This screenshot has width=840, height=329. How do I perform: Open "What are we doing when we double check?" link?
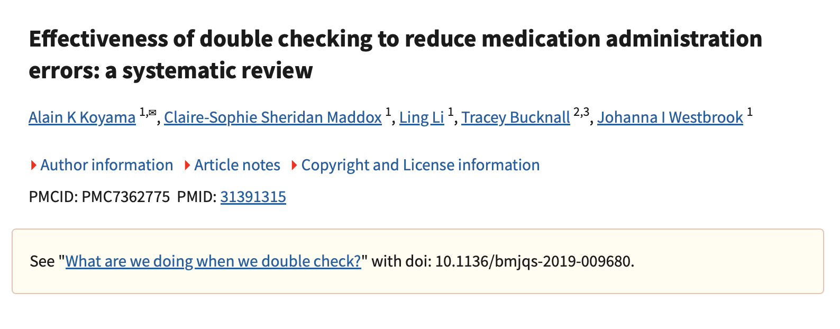[213, 261]
